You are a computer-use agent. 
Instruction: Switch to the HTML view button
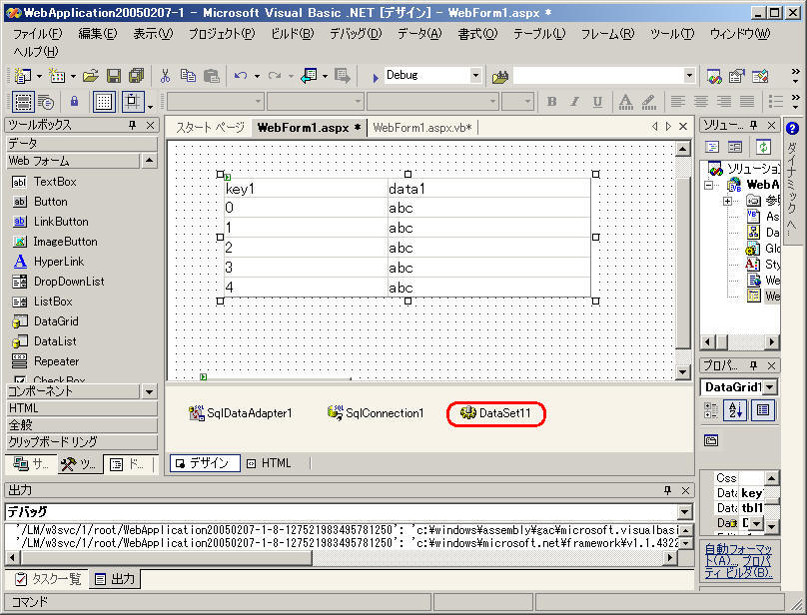coord(268,463)
